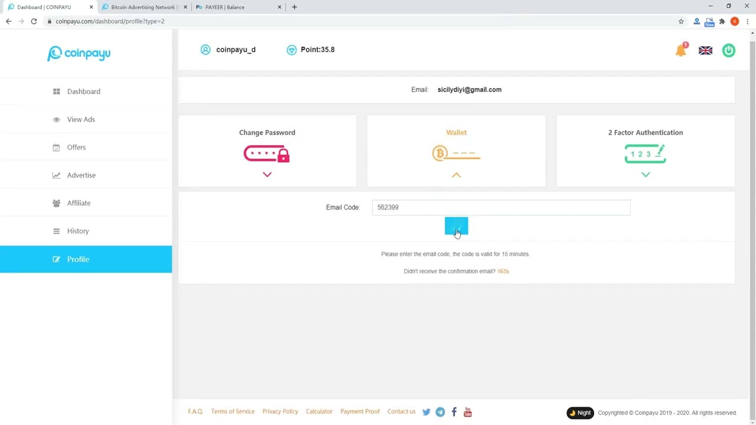Close the Bitcoin Advertising Network tab

pyautogui.click(x=185, y=7)
